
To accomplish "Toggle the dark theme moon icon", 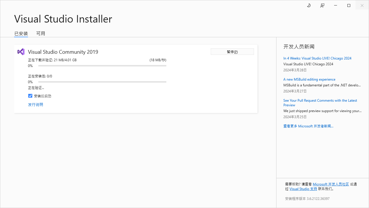I will coord(309,5).
